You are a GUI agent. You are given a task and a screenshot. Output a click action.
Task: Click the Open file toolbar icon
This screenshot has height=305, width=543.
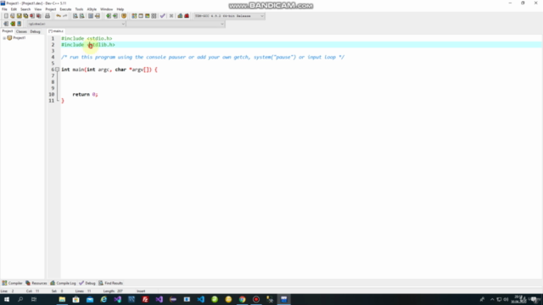point(13,16)
